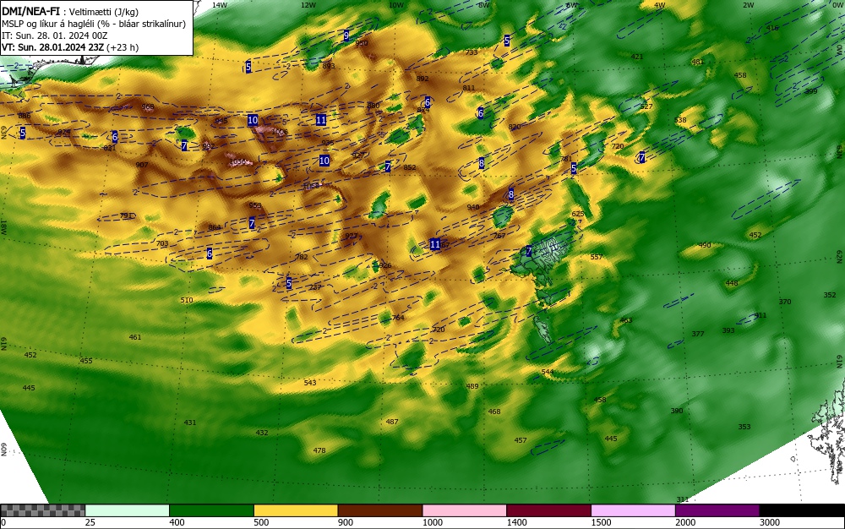Image resolution: width=845 pixels, height=529 pixels.
Task: Click the '2W' longitude label
Action: (x=748, y=5)
